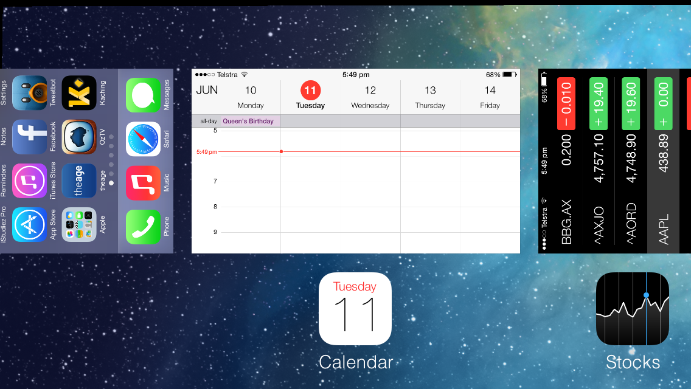Image resolution: width=691 pixels, height=389 pixels.
Task: Click the battery icon in Calendar status bar
Action: (x=510, y=74)
